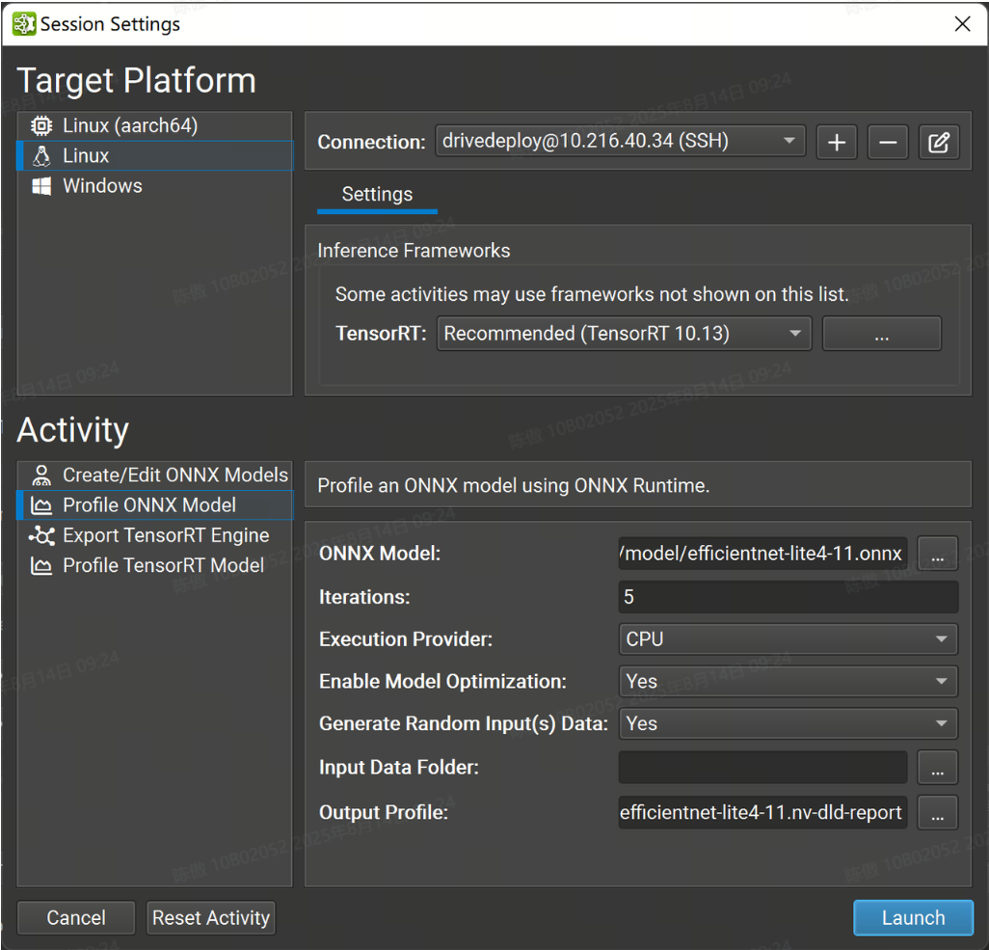Image resolution: width=989 pixels, height=950 pixels.
Task: Remove the connection with minus icon
Action: coord(888,142)
